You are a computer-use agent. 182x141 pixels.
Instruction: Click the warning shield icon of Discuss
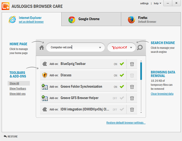(x=45, y=75)
